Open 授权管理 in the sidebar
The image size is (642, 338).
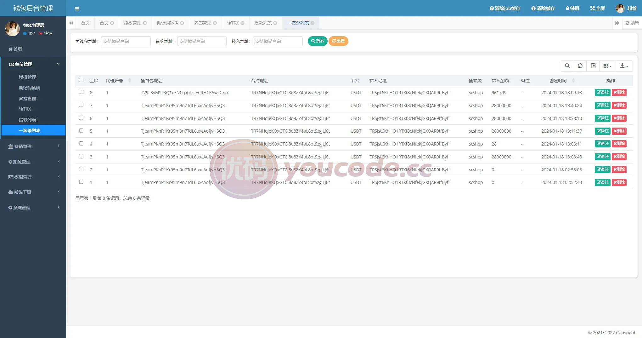[27, 77]
